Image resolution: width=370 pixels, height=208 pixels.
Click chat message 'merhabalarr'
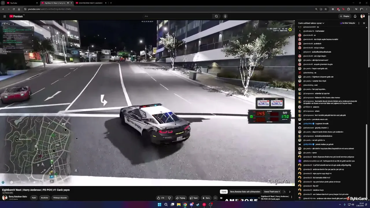point(320,31)
